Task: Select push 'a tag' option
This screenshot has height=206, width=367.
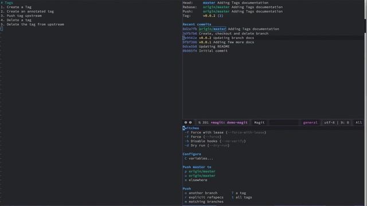Action: (x=239, y=193)
